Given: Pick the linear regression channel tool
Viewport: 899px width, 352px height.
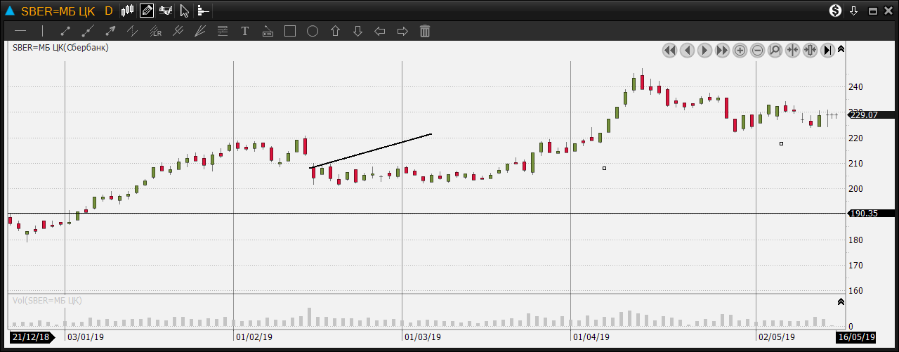Looking at the screenshot, I should 155,31.
